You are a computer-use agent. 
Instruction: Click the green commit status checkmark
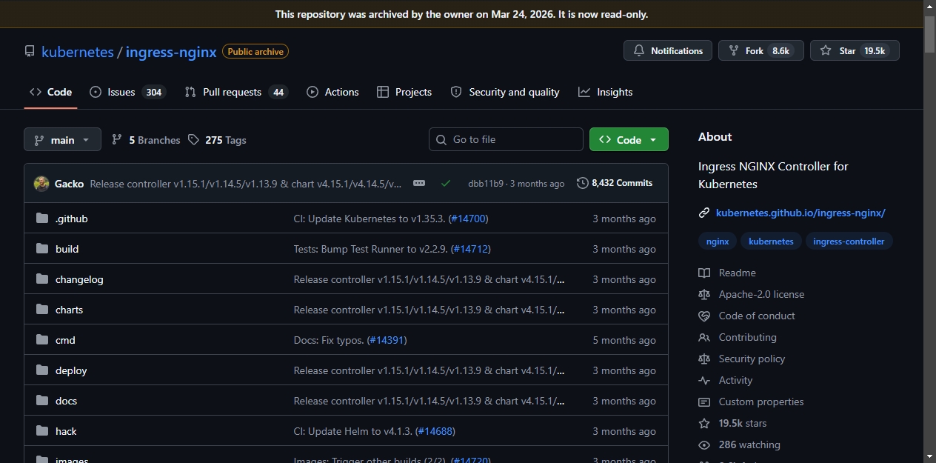pos(445,183)
